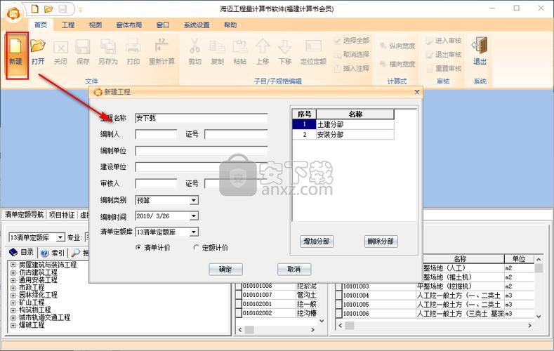The width and height of the screenshot is (554, 351).
Task: Click the 编制单位 input field
Action: pyautogui.click(x=201, y=151)
